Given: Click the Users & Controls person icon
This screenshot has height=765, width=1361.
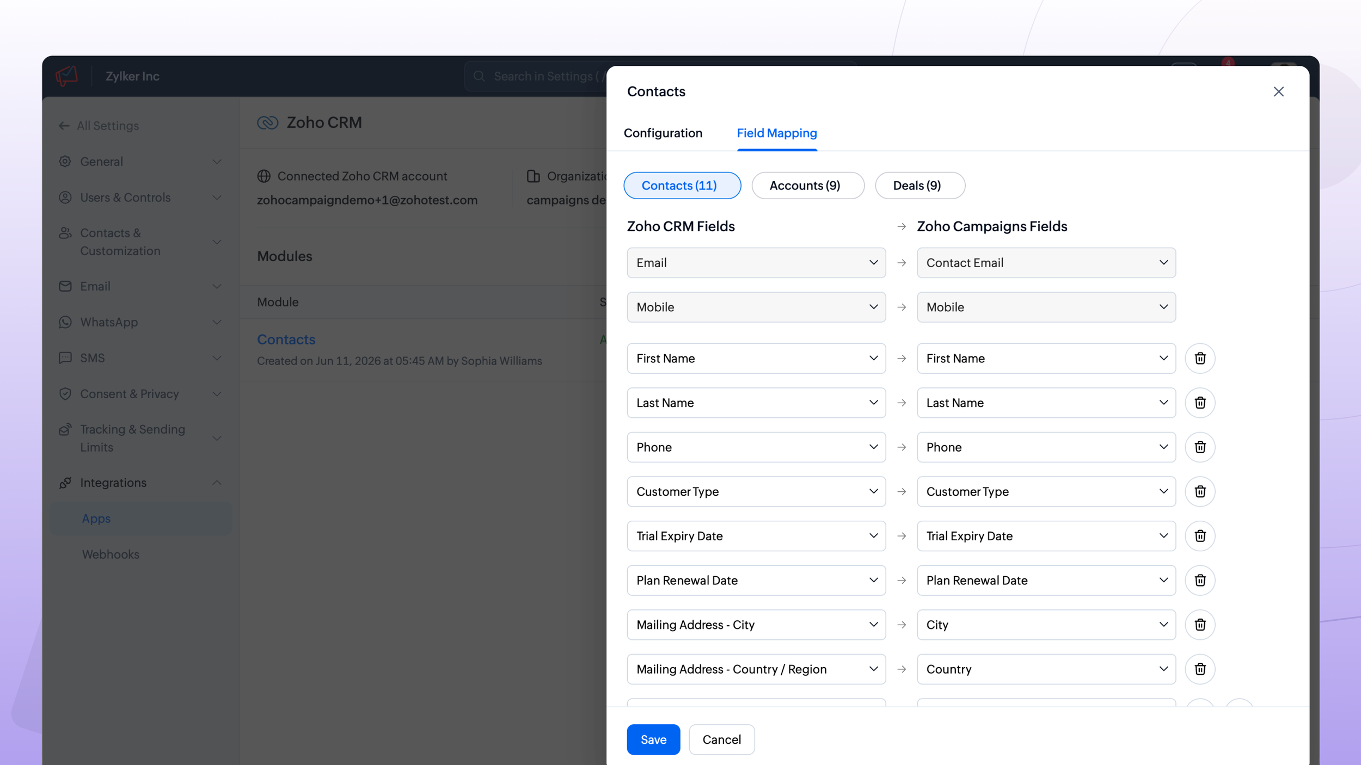Looking at the screenshot, I should tap(65, 198).
